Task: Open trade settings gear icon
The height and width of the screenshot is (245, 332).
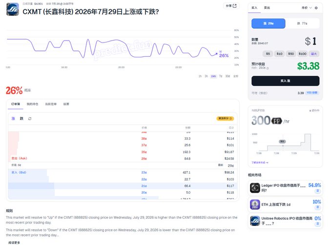Action: tap(316, 8)
